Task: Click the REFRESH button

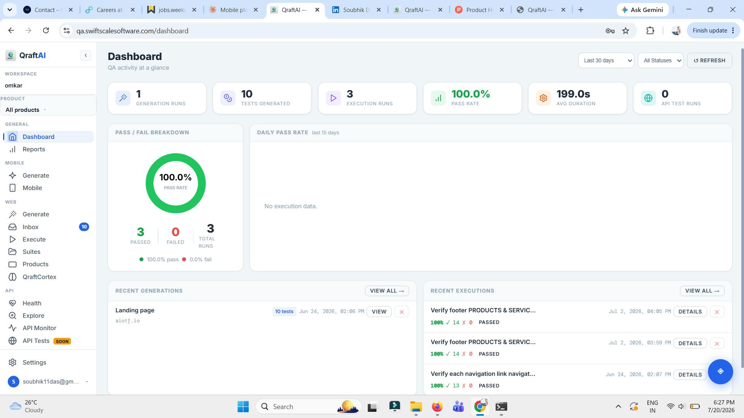Action: (709, 60)
